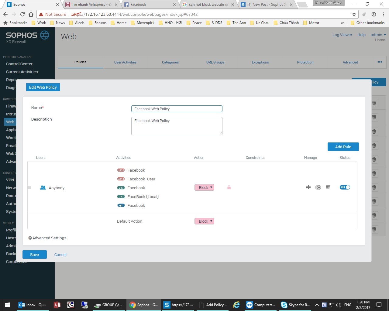Show more bookmarks with the chevron
The image size is (389, 311).
click(343, 23)
